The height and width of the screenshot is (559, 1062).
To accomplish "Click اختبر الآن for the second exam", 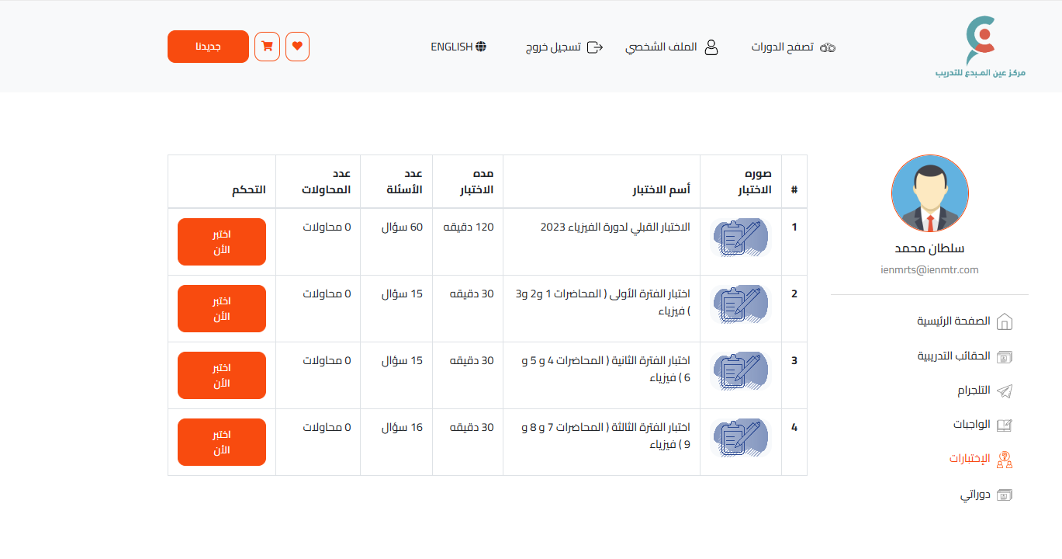I will coord(222,309).
